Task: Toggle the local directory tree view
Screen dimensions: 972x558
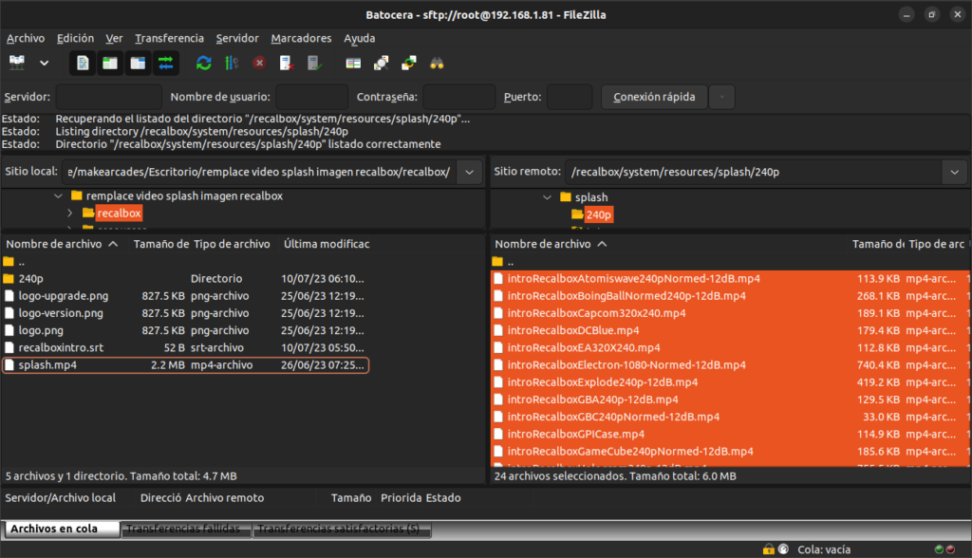Action: [x=110, y=63]
